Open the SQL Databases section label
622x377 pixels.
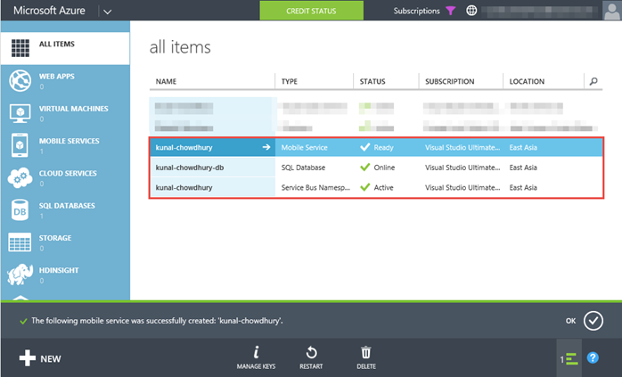pyautogui.click(x=67, y=206)
